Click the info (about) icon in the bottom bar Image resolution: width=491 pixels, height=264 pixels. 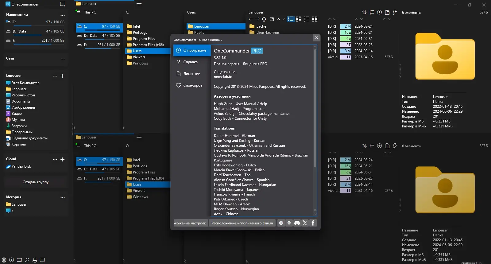(12, 260)
